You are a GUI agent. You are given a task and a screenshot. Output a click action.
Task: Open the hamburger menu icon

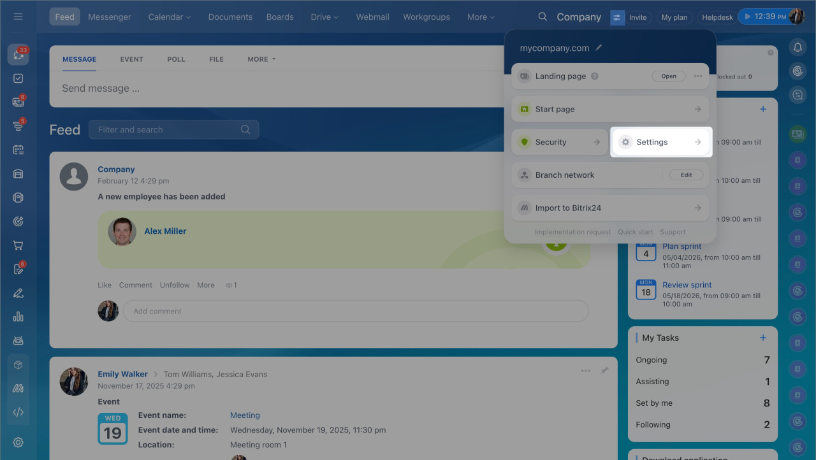18,17
